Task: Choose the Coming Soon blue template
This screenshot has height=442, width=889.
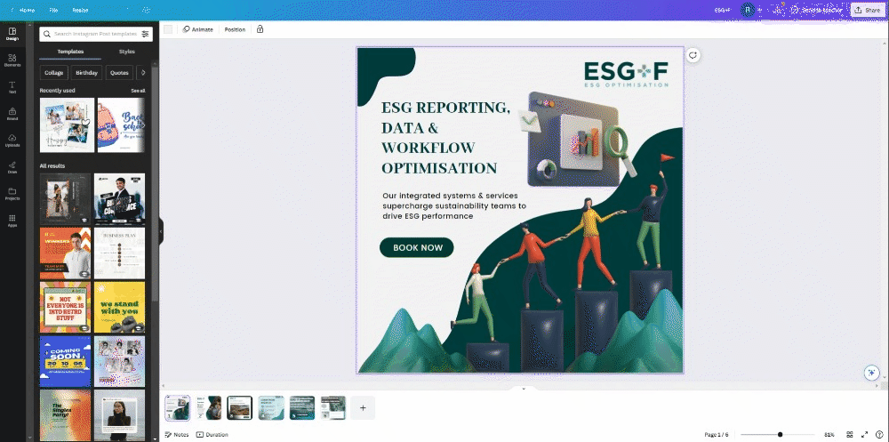Action: tap(65, 361)
